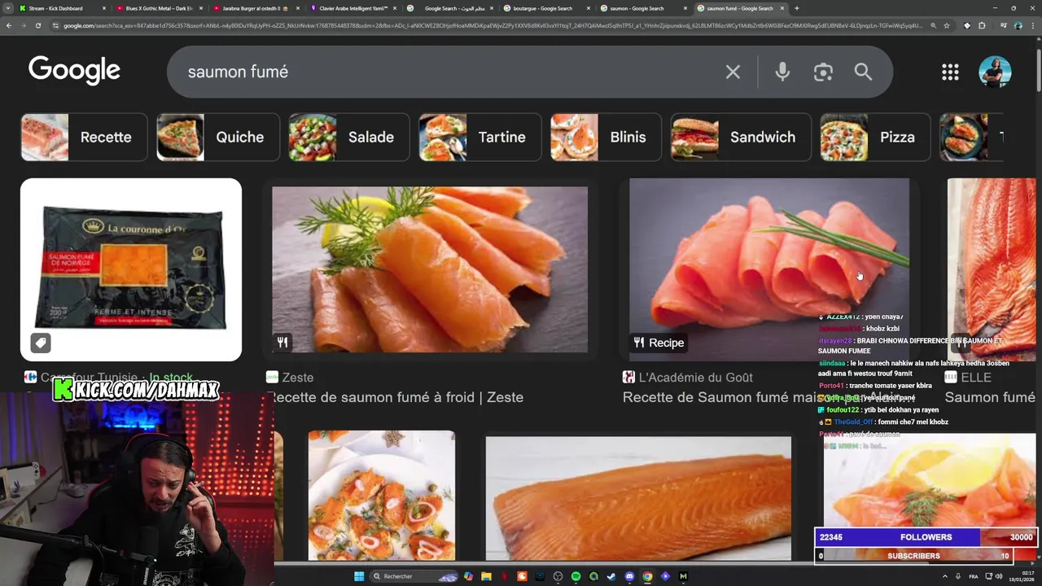Open the whole salmon fillet image

tap(638, 498)
